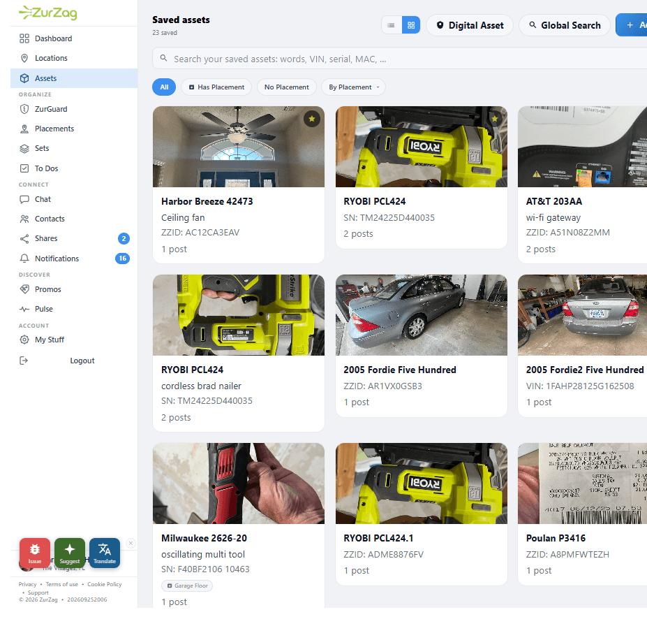Image resolution: width=647 pixels, height=640 pixels.
Task: Open the Support link in footer
Action: coord(38,592)
